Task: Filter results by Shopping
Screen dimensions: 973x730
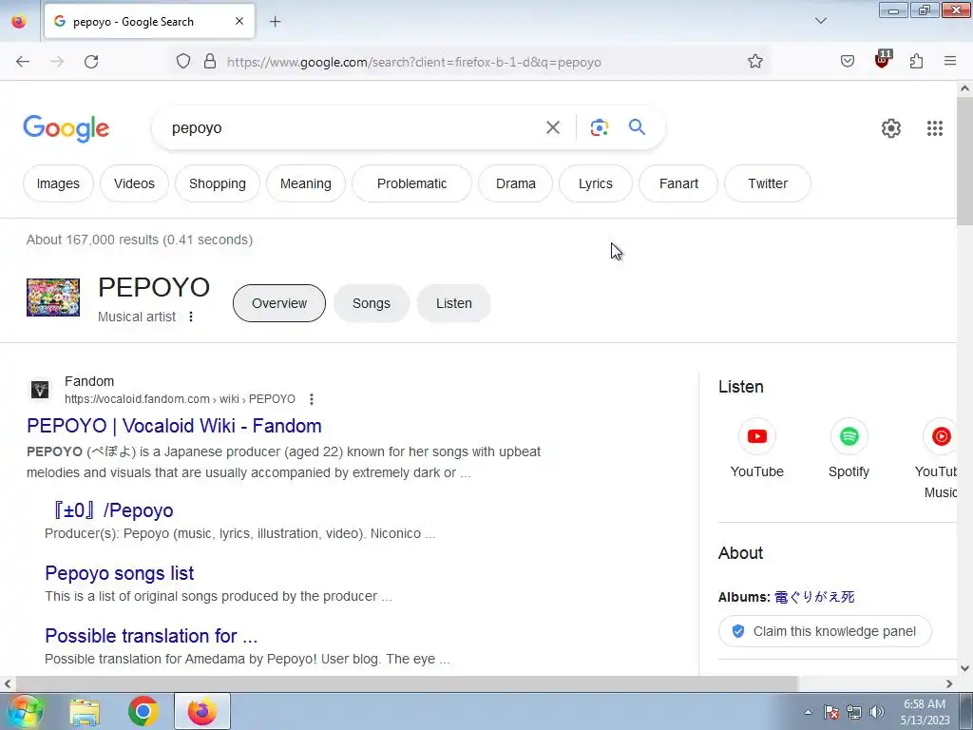Action: pos(218,183)
